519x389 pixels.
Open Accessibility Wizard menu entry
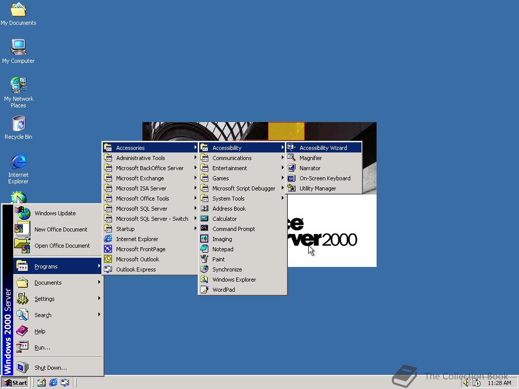point(324,148)
